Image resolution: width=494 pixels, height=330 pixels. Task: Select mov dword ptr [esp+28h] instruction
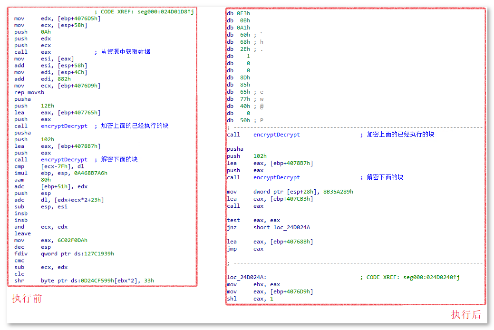pyautogui.click(x=290, y=192)
